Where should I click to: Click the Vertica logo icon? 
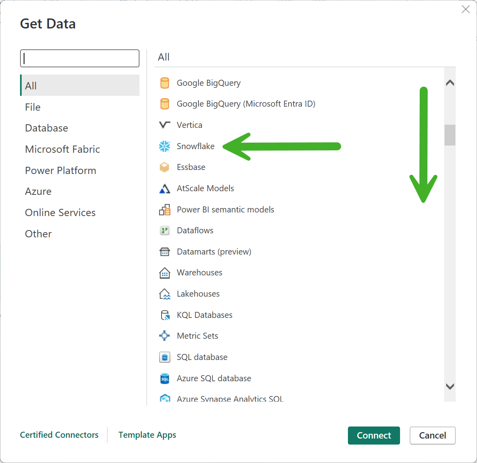165,125
